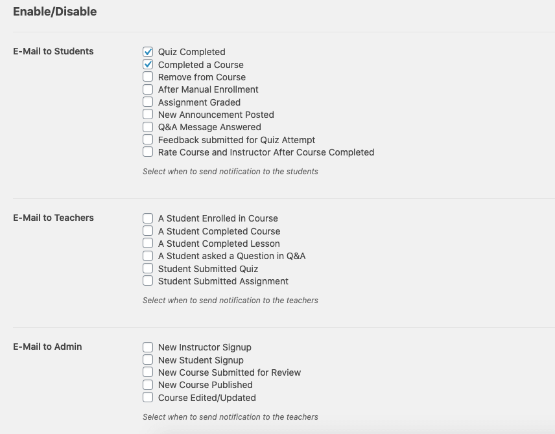Check Rate Course and Instructor option
555x434 pixels.
tap(148, 152)
